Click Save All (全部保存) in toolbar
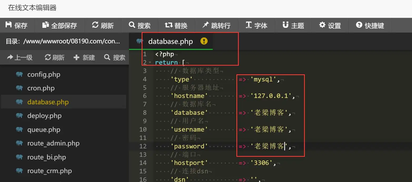The image size is (412, 182). 60,25
